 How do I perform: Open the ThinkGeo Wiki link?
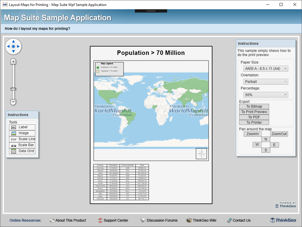201,220
